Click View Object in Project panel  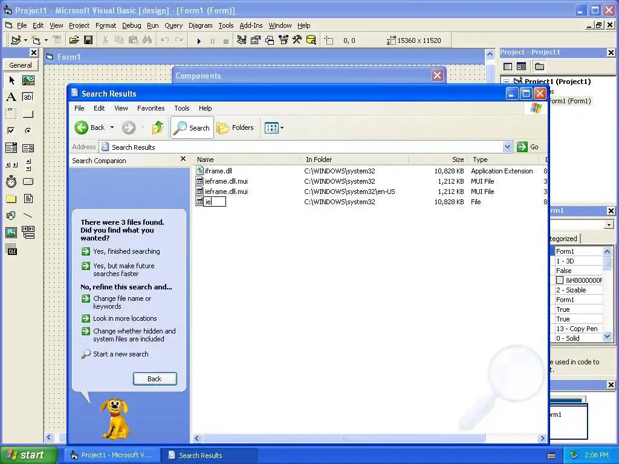(x=522, y=66)
